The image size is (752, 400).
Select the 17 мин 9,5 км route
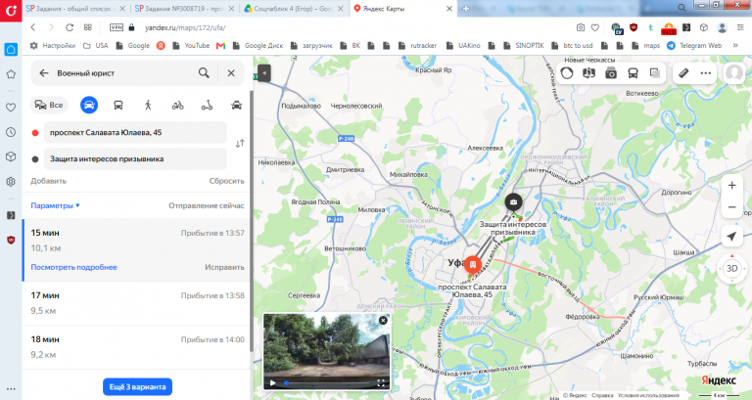(x=137, y=303)
